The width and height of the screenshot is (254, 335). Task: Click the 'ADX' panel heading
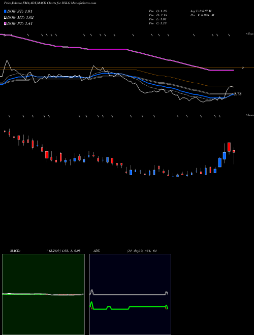point(97,251)
